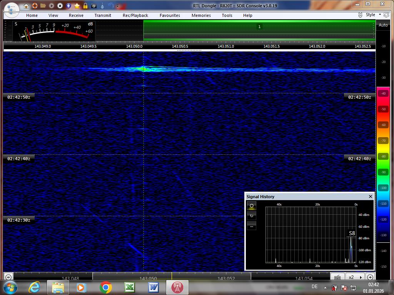The image size is (394, 295).
Task: Open the Tools ribbon tab
Action: pos(227,15)
